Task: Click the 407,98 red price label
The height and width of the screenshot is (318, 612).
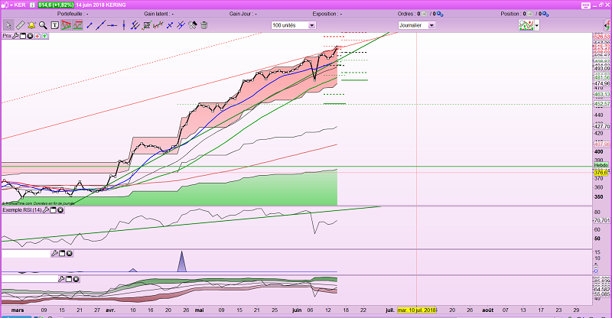Action: (602, 144)
